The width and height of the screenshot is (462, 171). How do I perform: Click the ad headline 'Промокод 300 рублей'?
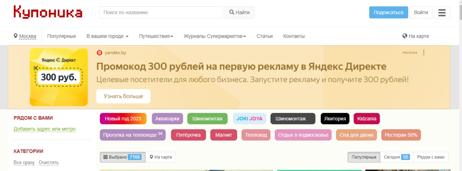coord(241,66)
